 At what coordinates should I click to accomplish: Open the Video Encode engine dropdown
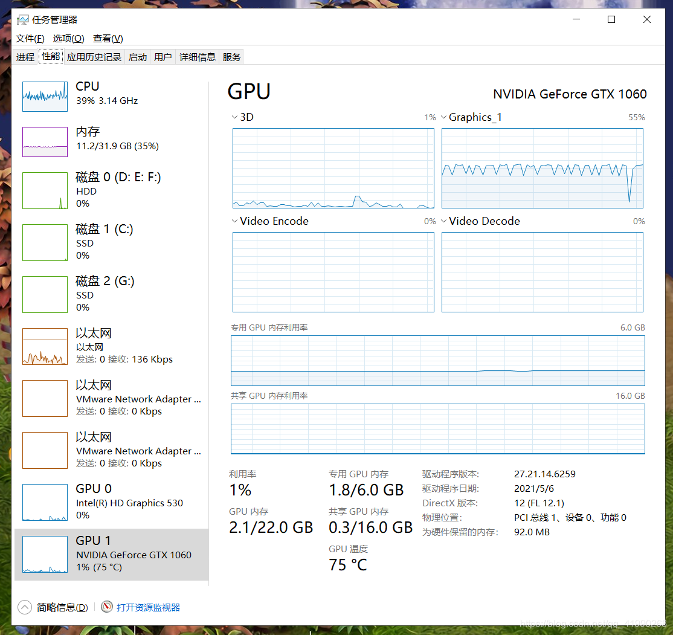click(x=234, y=221)
